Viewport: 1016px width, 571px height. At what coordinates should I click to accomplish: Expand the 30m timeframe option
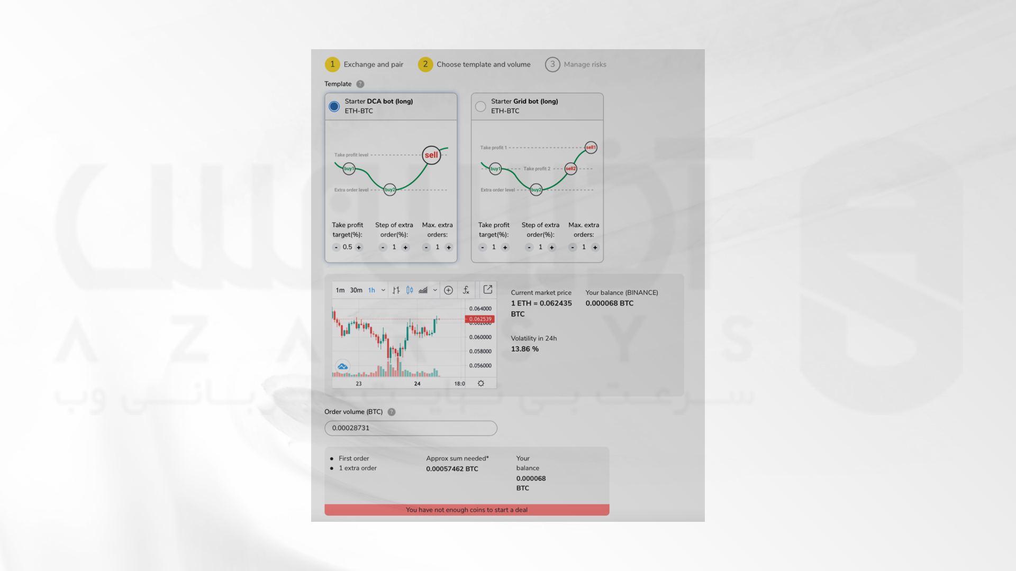tap(356, 290)
